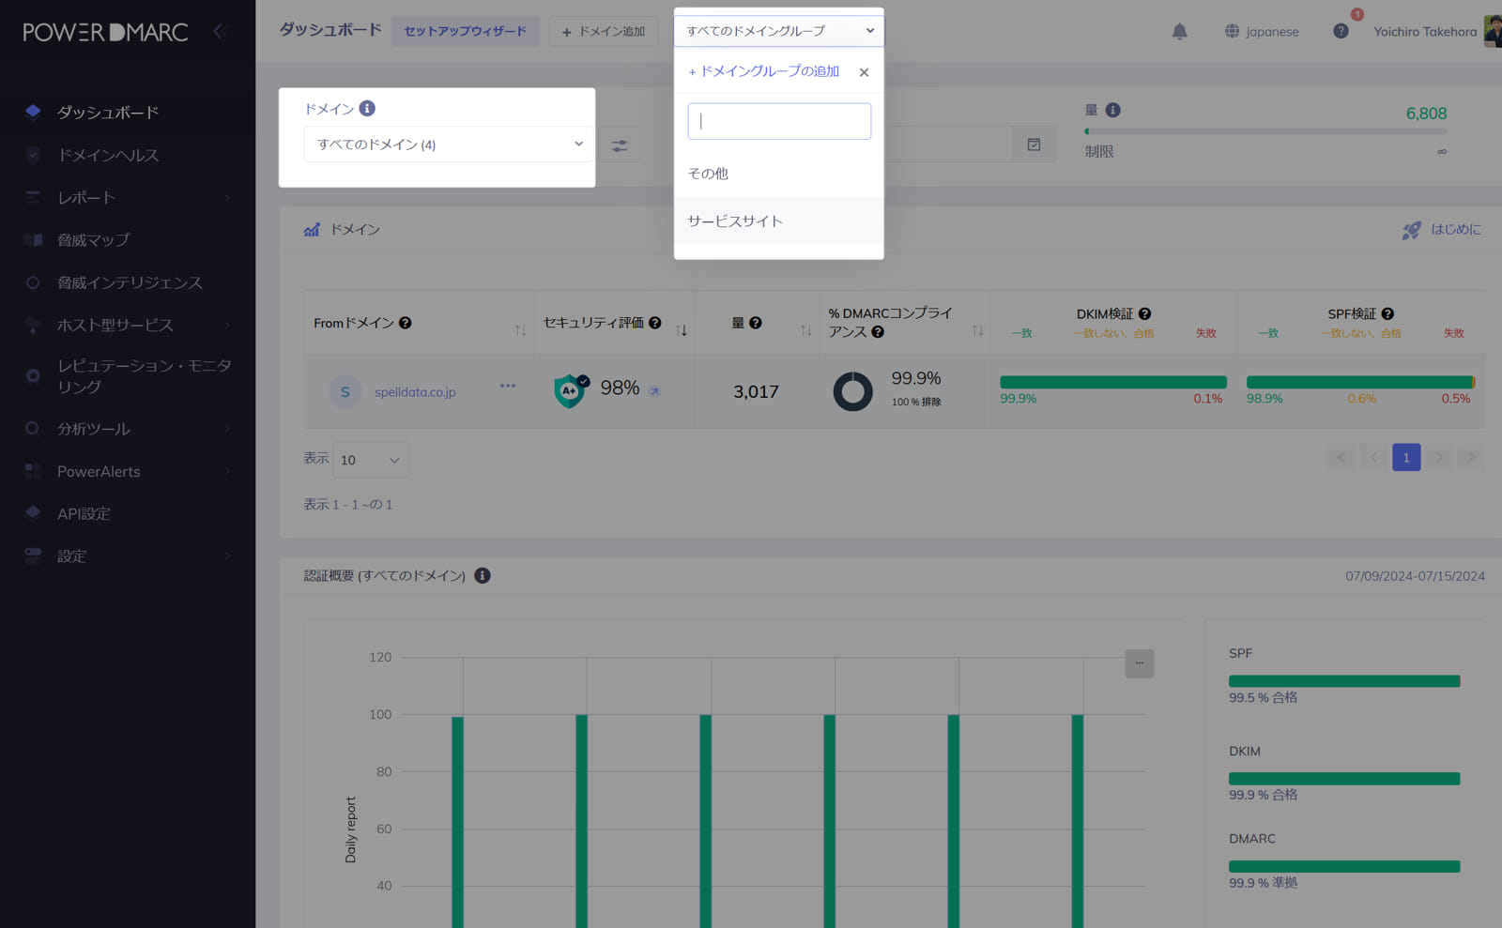The width and height of the screenshot is (1502, 928).
Task: Sort by the Fromドメイン column arrows
Action: coord(520,330)
